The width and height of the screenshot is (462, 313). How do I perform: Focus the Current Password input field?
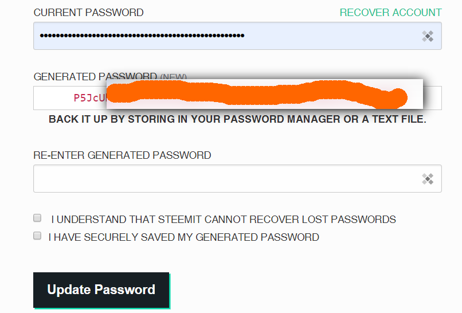[x=237, y=36]
